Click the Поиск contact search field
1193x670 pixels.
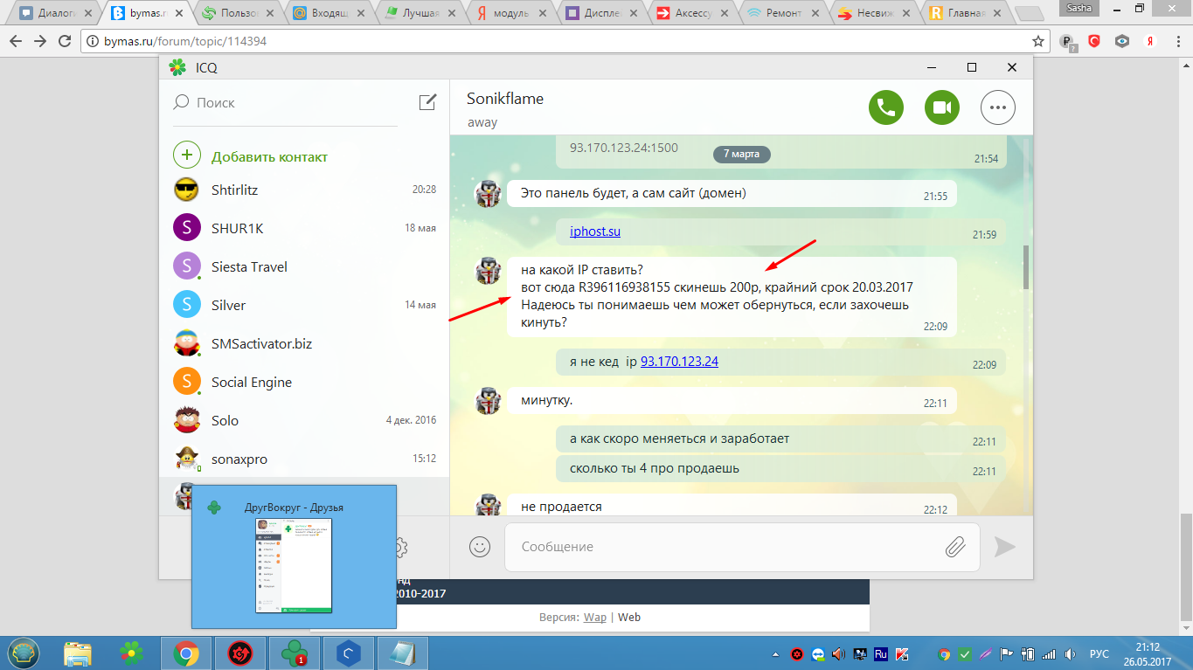point(288,102)
